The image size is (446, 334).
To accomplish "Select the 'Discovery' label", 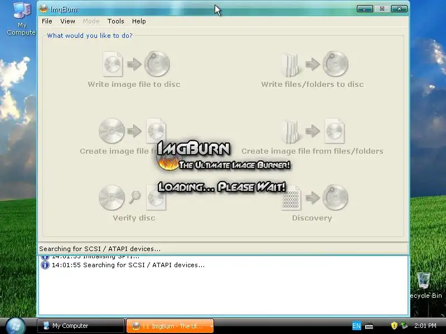I will pyautogui.click(x=312, y=218).
